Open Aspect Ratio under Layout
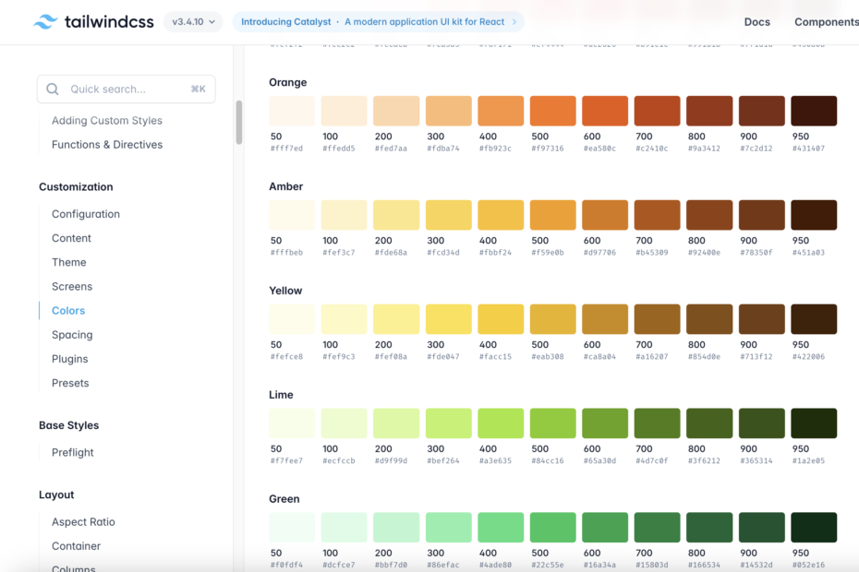Image resolution: width=859 pixels, height=572 pixels. coord(83,522)
